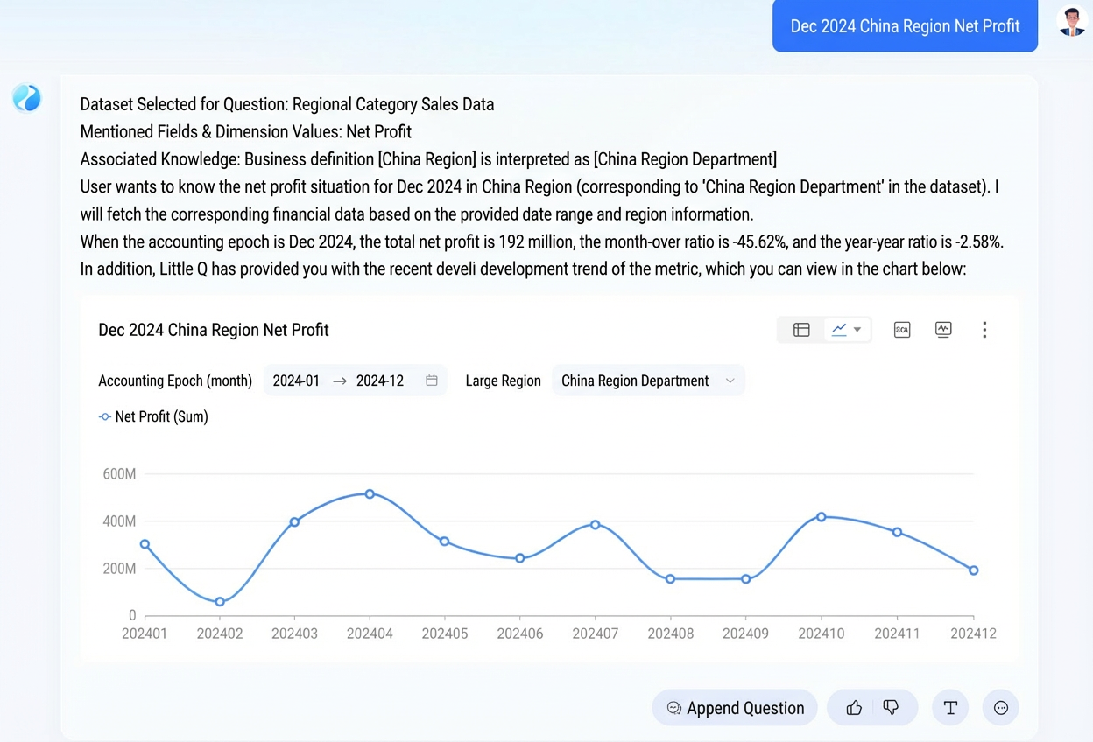The height and width of the screenshot is (742, 1093).
Task: Select the line chart view icon
Action: point(839,330)
